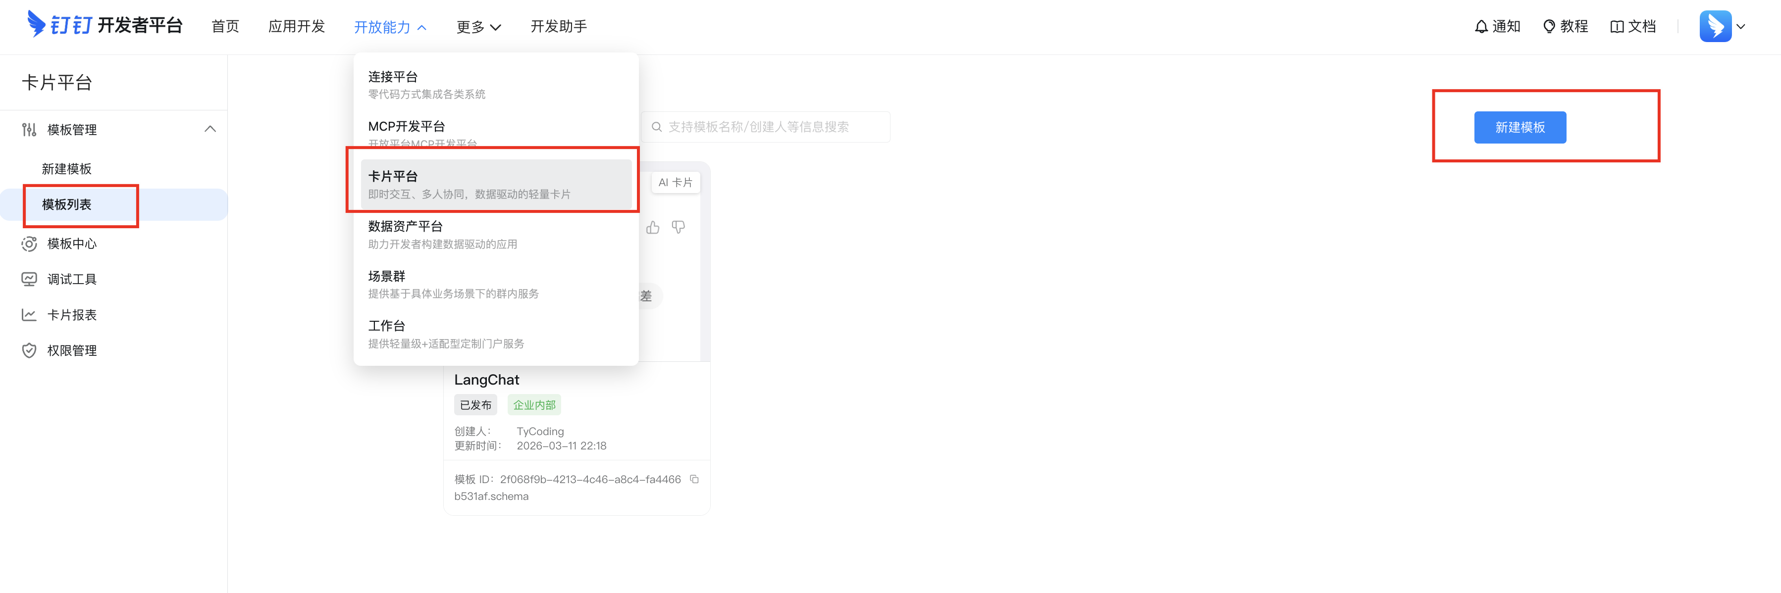Collapse the 开放能力 dropdown menu
This screenshot has width=1781, height=593.
(x=390, y=27)
